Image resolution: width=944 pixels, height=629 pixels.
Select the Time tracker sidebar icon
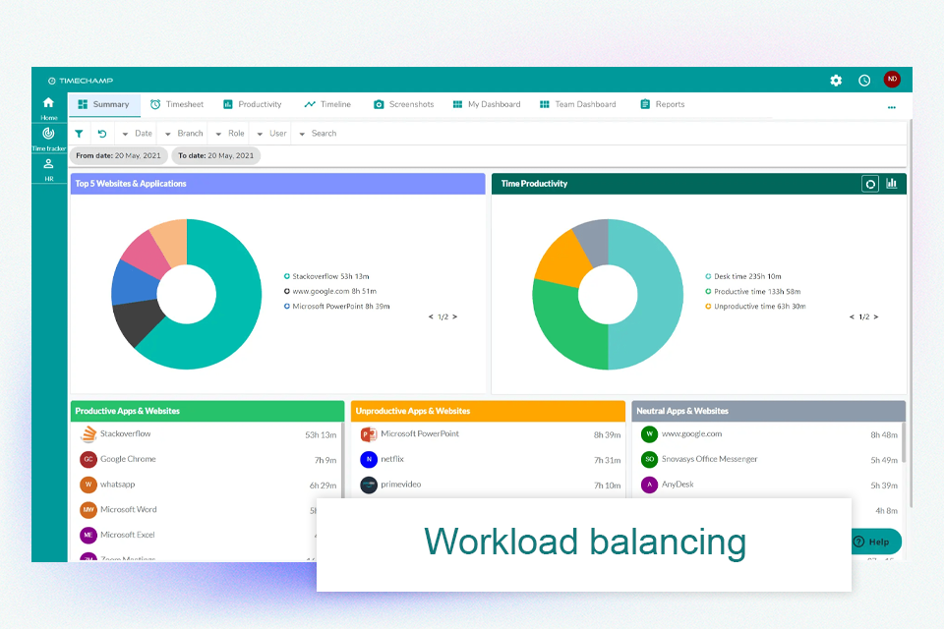[x=47, y=135]
